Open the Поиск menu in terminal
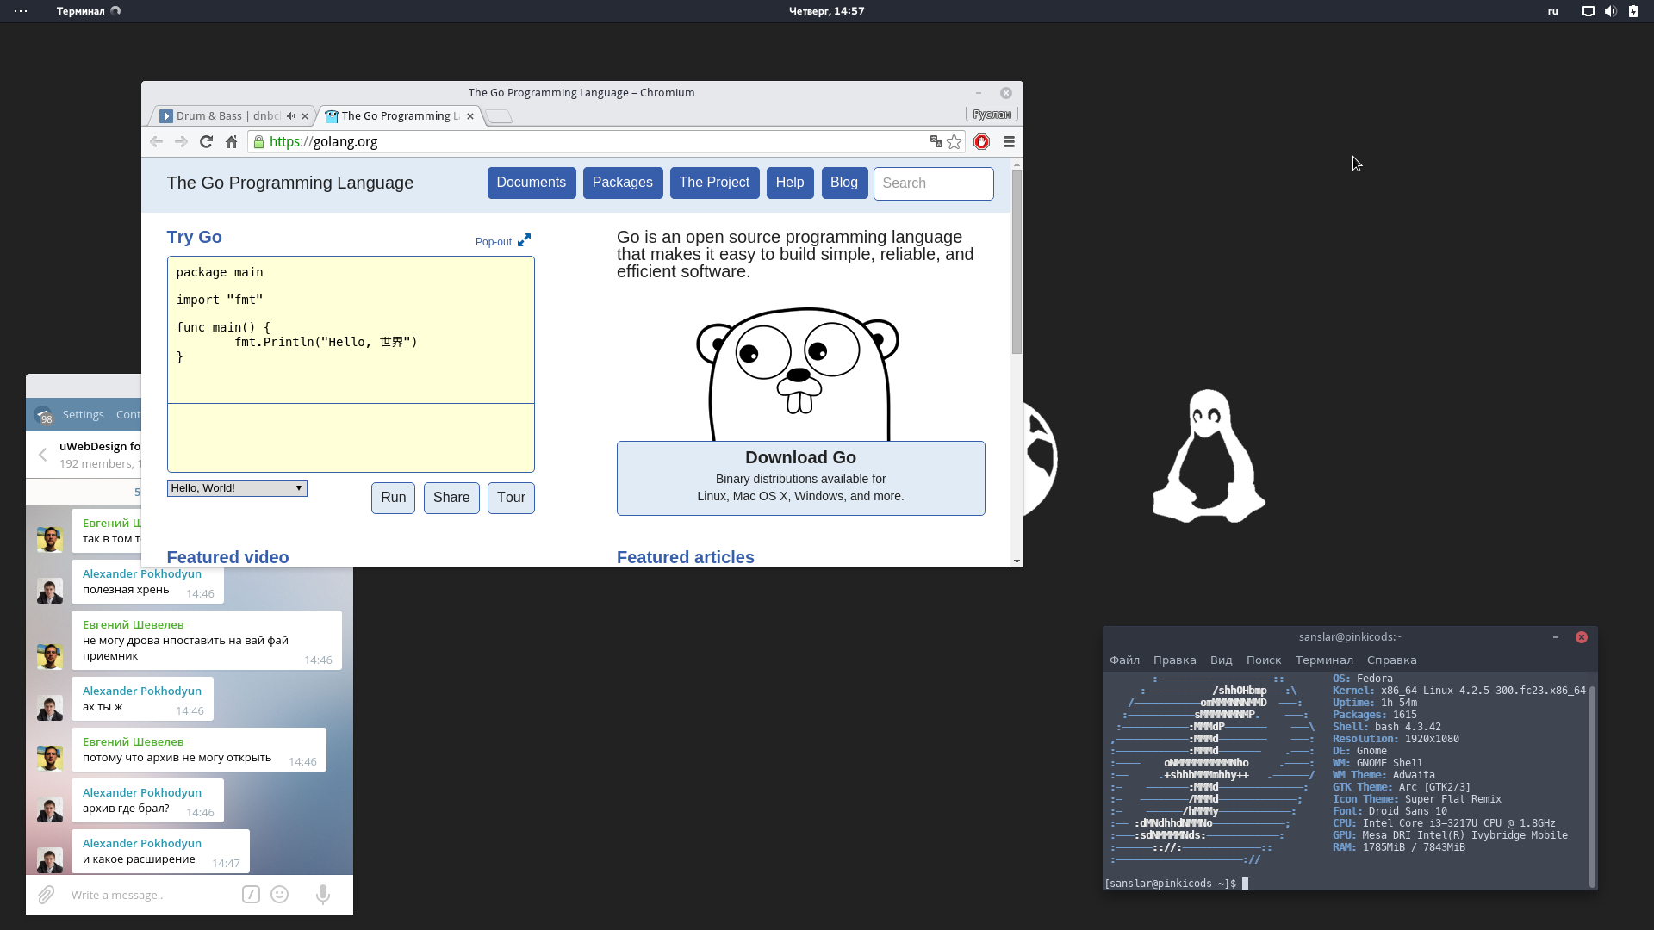Image resolution: width=1654 pixels, height=930 pixels. tap(1264, 660)
